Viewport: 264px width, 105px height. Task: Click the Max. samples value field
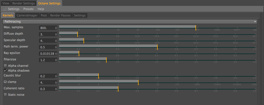(x=48, y=28)
